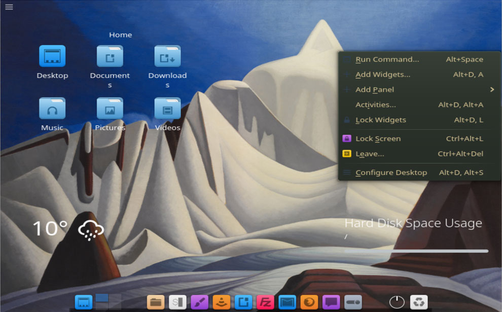The height and width of the screenshot is (312, 502).
Task: Switch to the second virtual desktop in pager
Action: [x=115, y=298]
